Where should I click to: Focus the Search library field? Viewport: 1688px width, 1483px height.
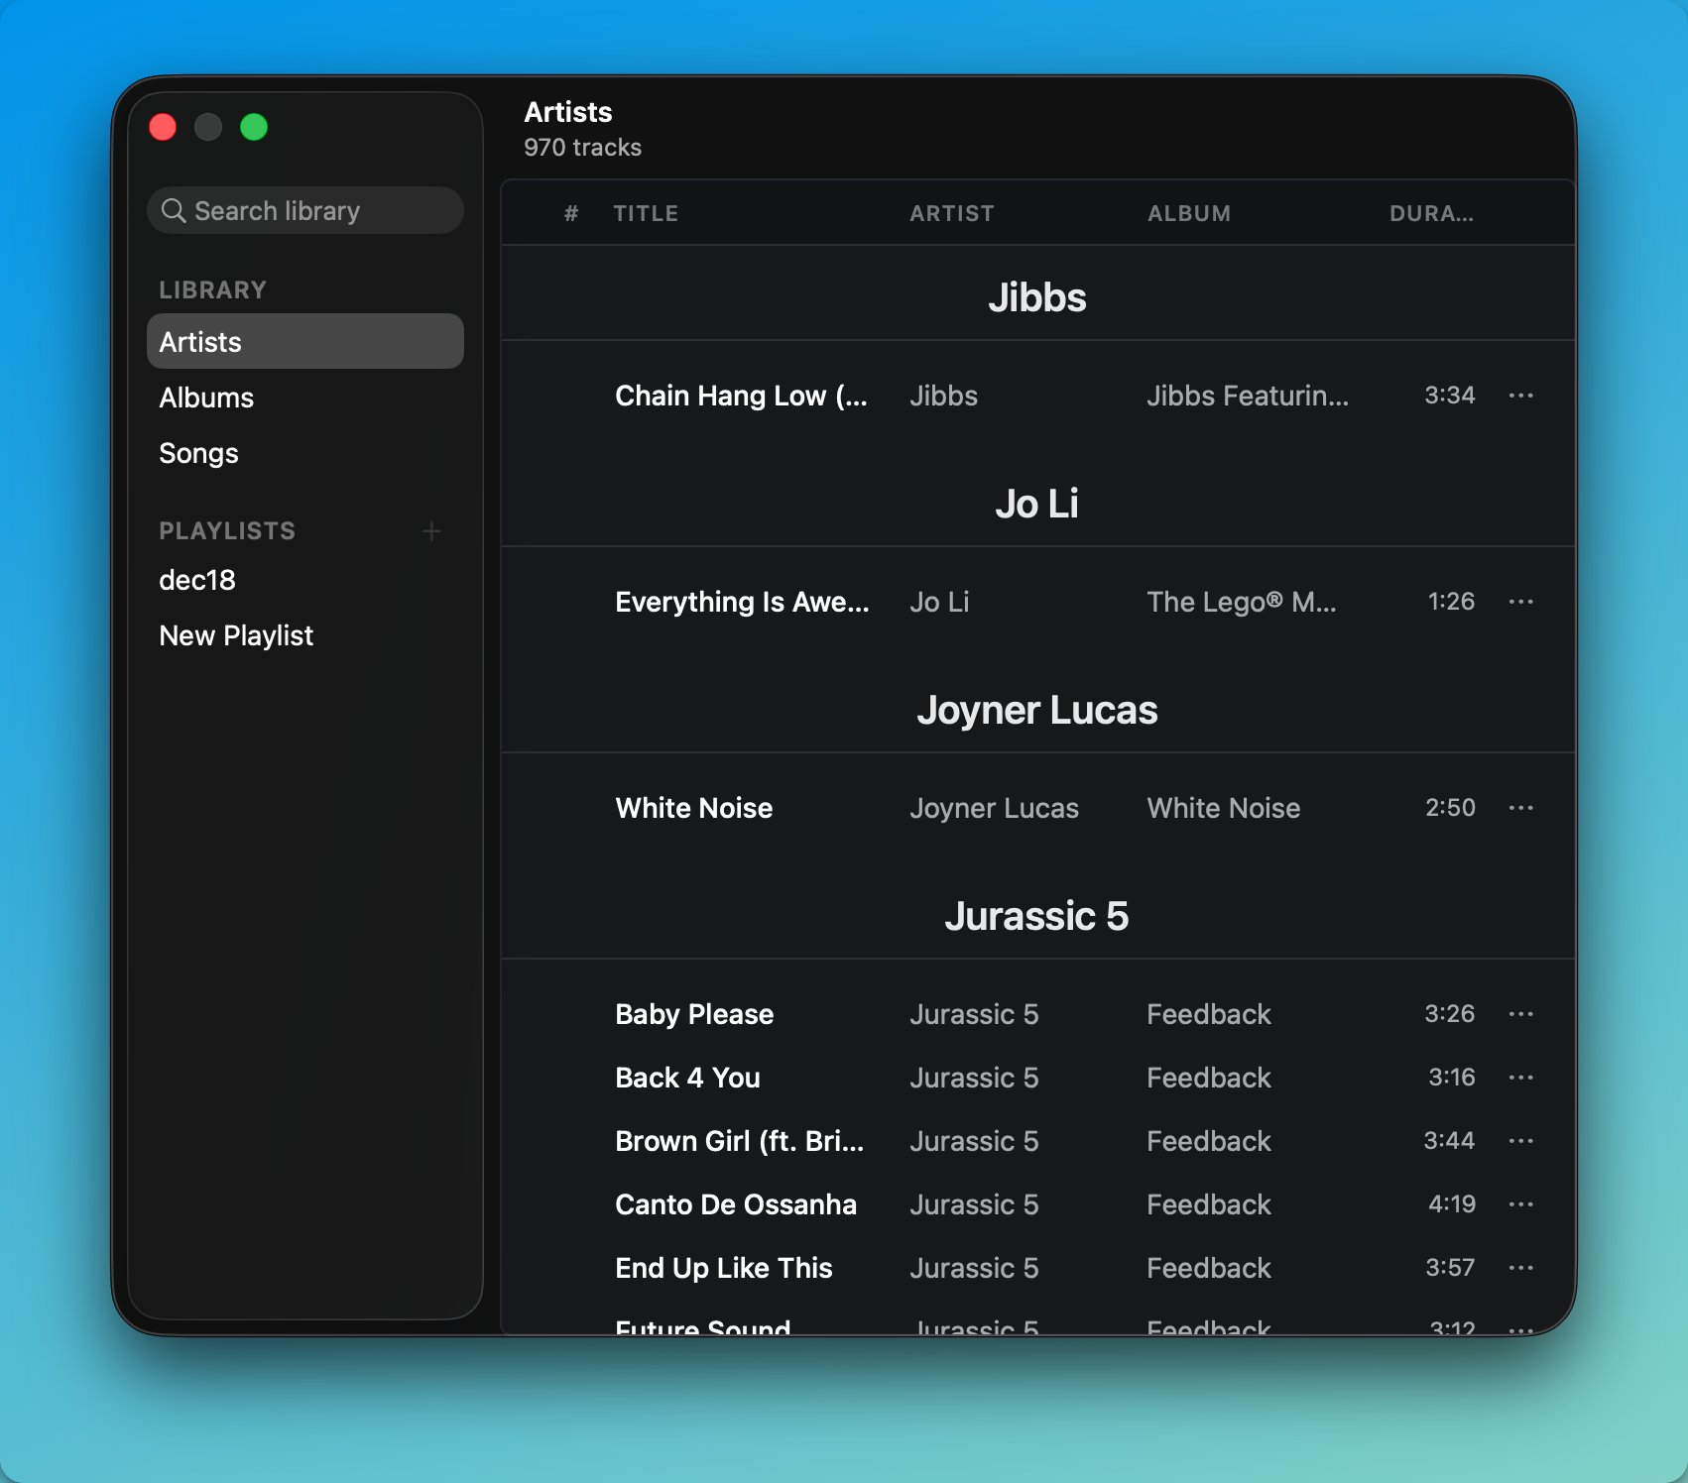click(305, 210)
